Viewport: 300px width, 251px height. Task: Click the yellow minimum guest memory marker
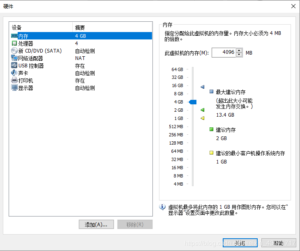click(x=202, y=118)
